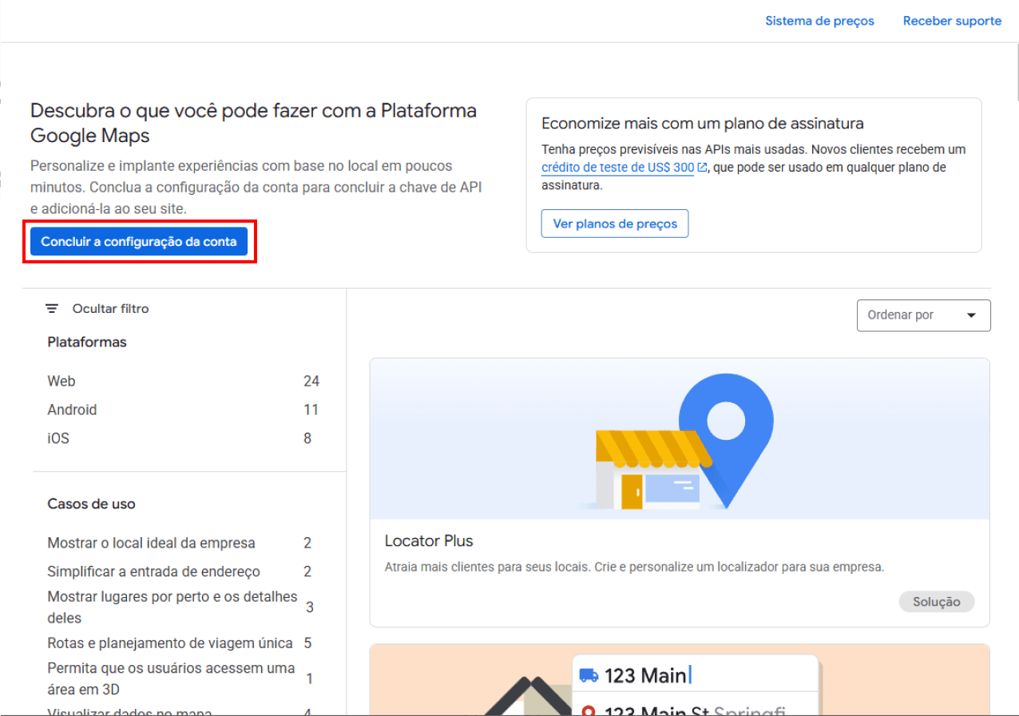Open the Ordenar por dropdown
1019x716 pixels.
pyautogui.click(x=922, y=315)
